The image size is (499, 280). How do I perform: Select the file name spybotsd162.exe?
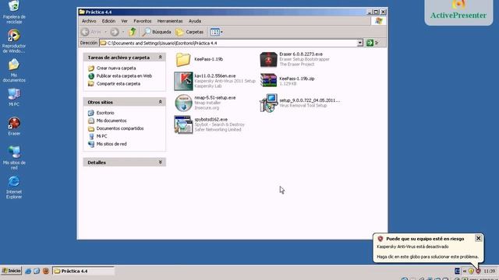pyautogui.click(x=211, y=120)
